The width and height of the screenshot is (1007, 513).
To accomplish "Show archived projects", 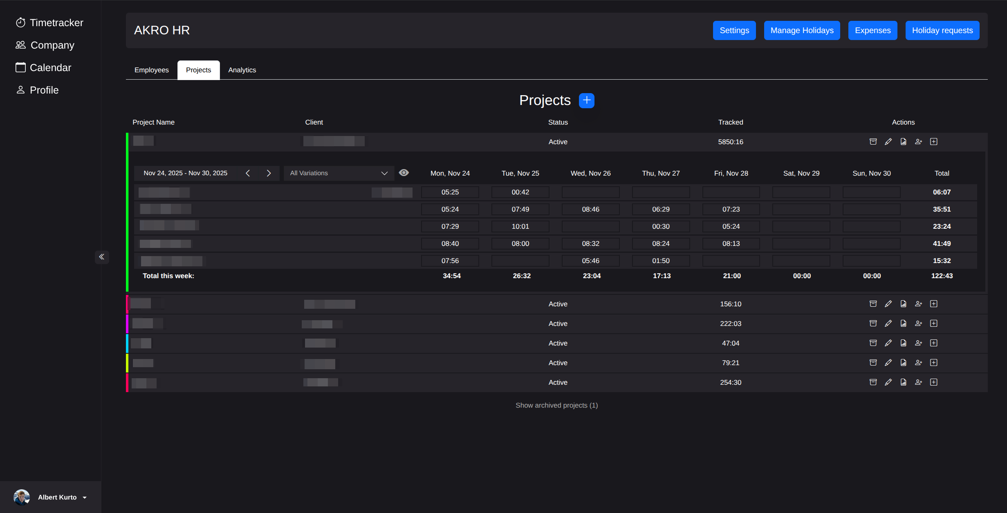I will coord(556,405).
